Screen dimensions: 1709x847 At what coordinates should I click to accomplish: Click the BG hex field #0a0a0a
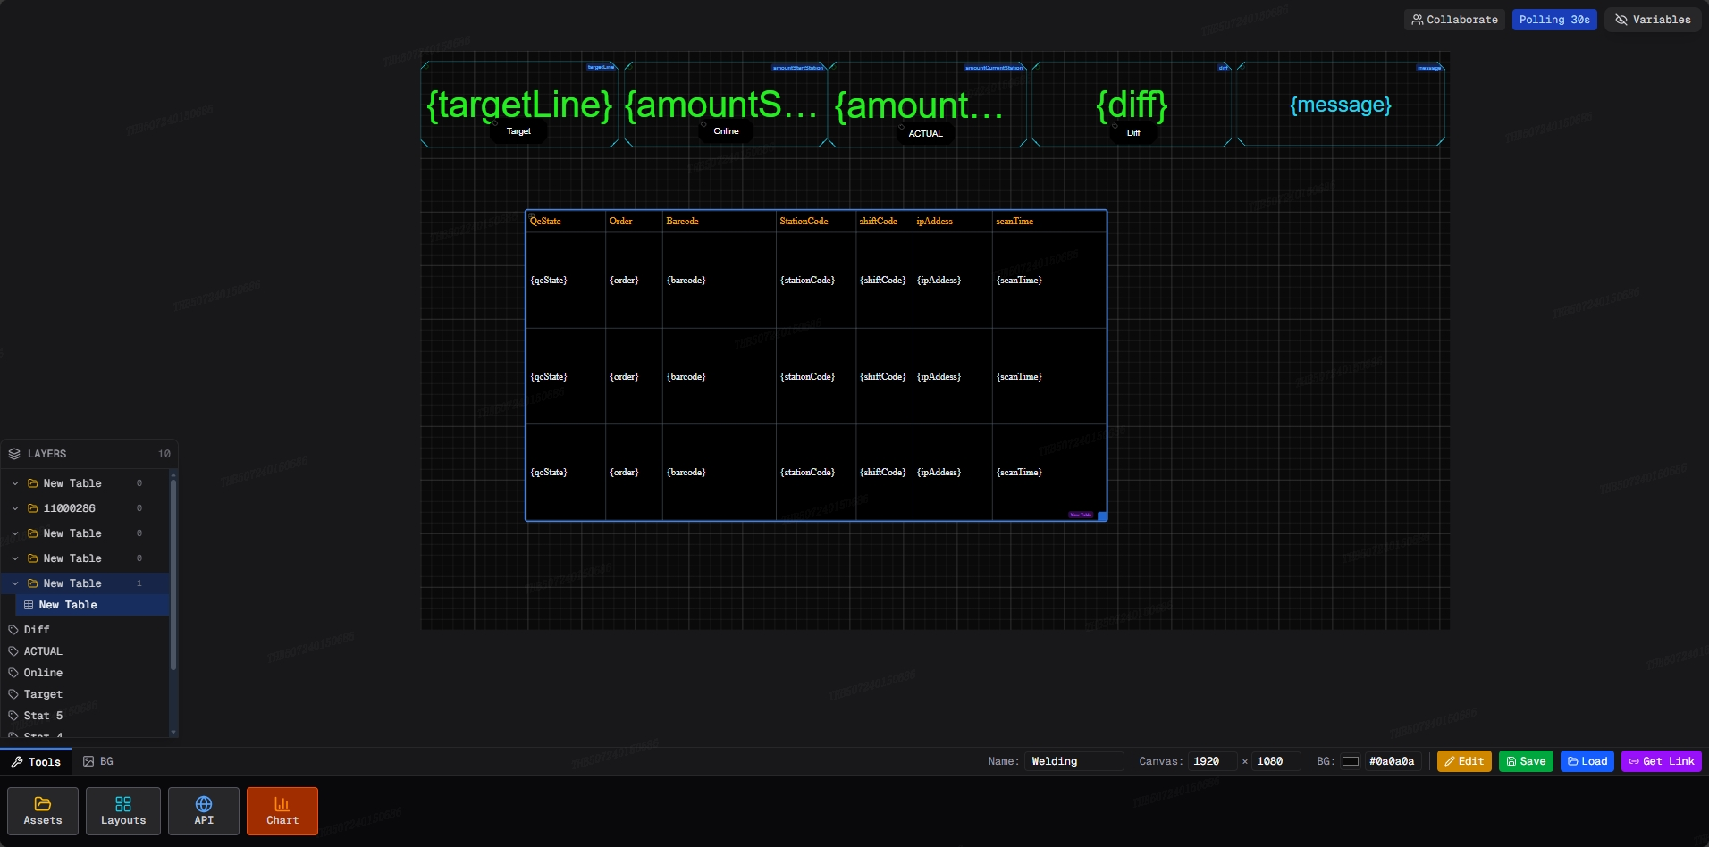point(1392,761)
